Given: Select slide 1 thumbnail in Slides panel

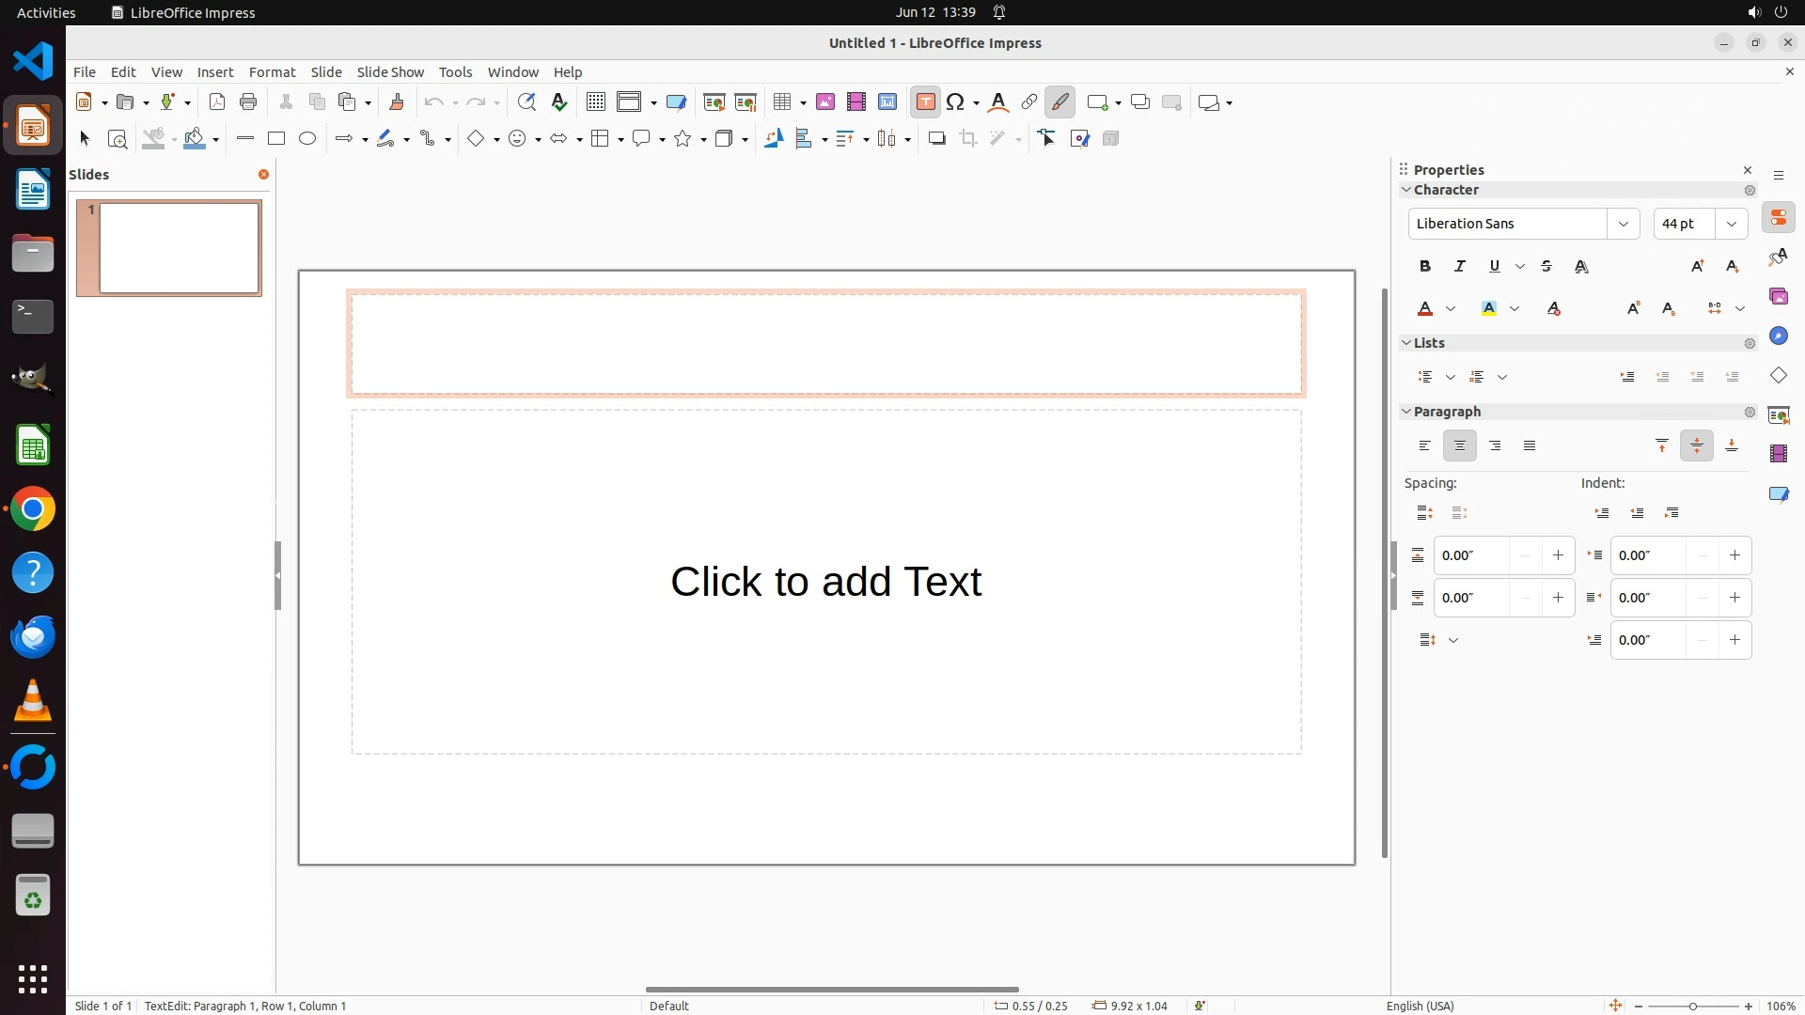Looking at the screenshot, I should (179, 248).
